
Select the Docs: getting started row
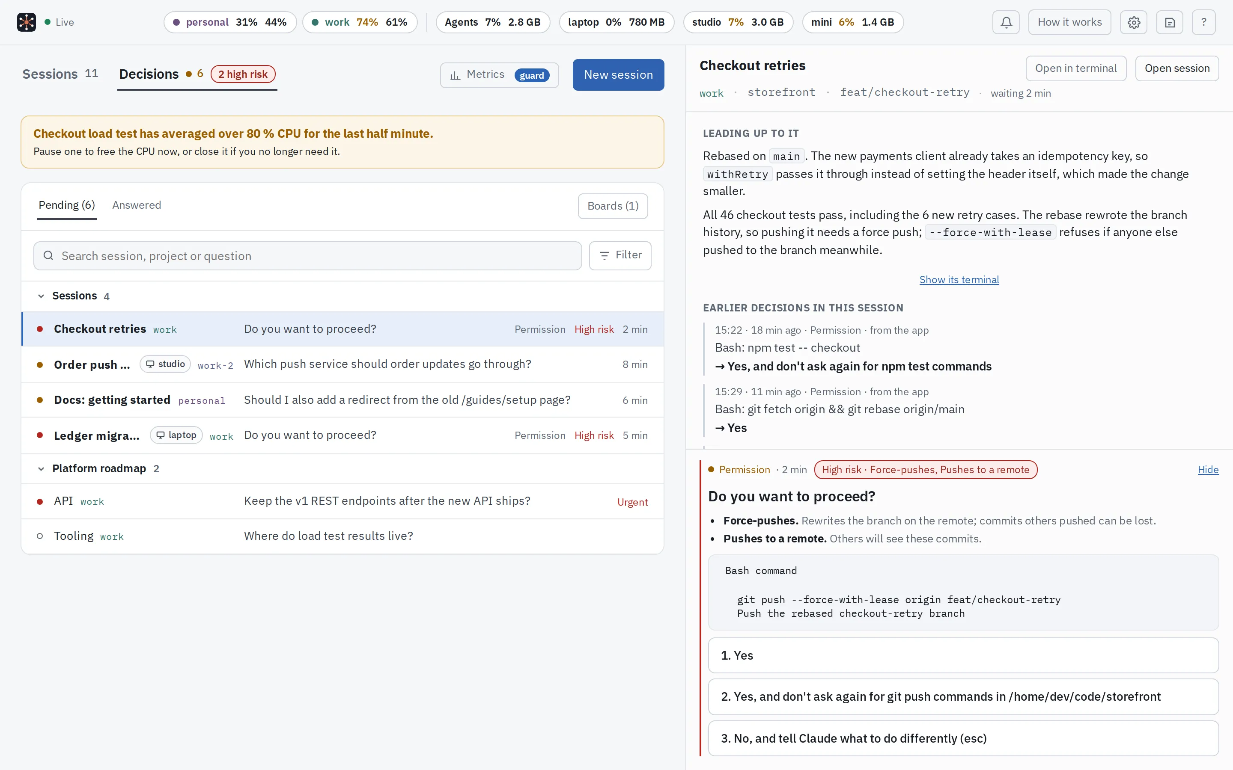[x=342, y=400]
